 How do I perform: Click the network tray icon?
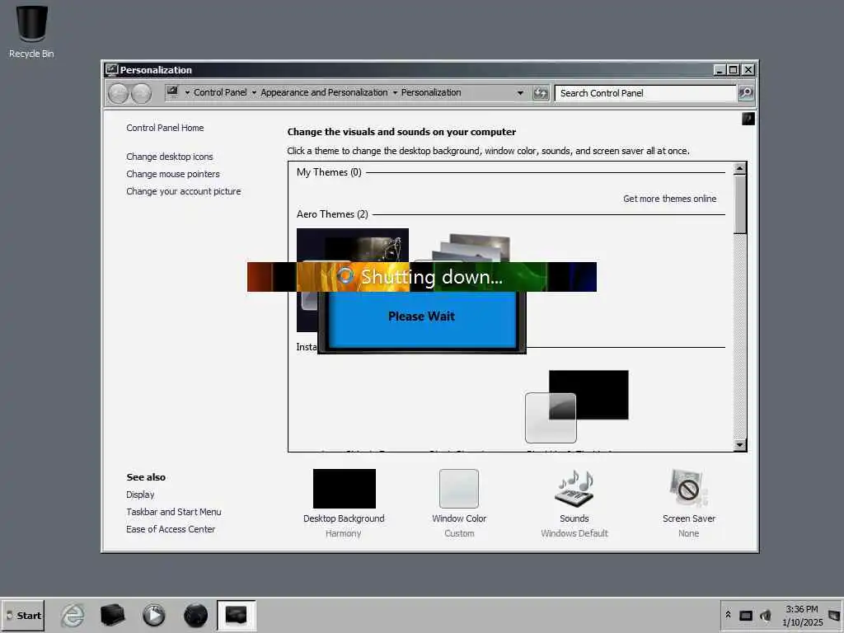click(746, 615)
